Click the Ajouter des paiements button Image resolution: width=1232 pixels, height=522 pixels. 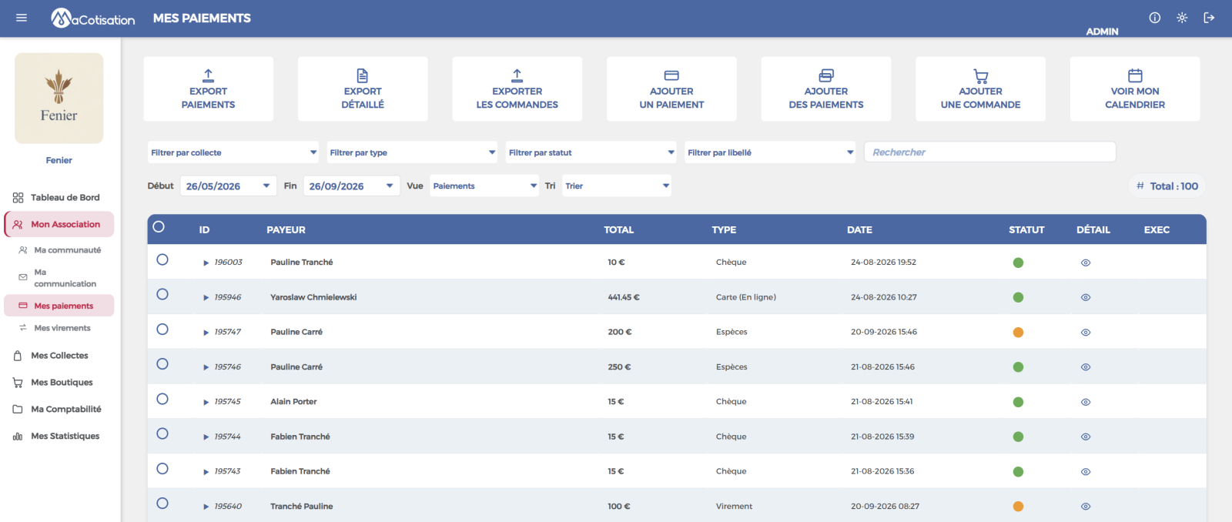click(826, 89)
